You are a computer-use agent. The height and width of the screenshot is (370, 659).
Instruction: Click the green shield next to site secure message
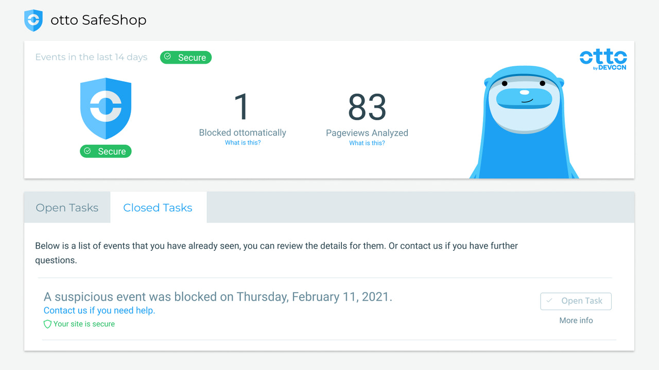click(x=47, y=324)
